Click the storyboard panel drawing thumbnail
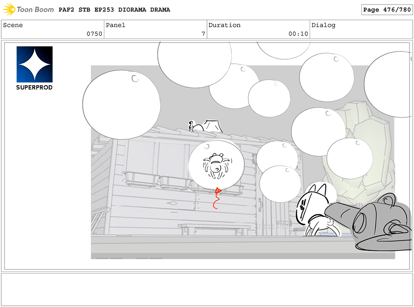The height and width of the screenshot is (307, 414). 207,156
